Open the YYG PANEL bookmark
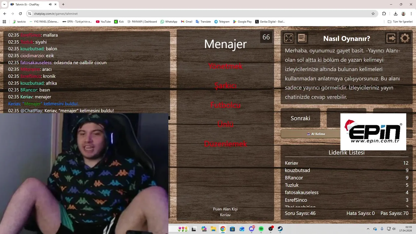 44,22
